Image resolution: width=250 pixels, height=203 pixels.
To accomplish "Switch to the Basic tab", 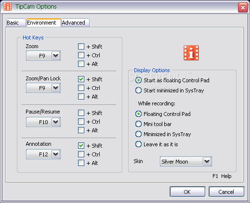I will click(x=16, y=23).
